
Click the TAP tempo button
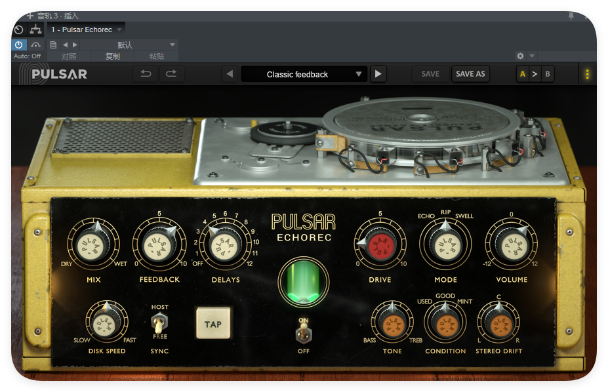tap(213, 323)
